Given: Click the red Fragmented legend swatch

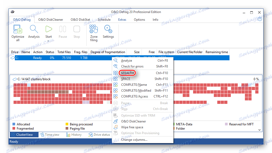Looking at the screenshot, I should point(14,129).
